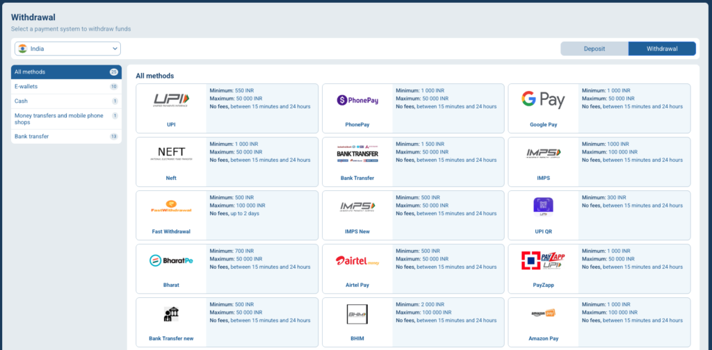Click the BharatPe logo

tap(171, 260)
